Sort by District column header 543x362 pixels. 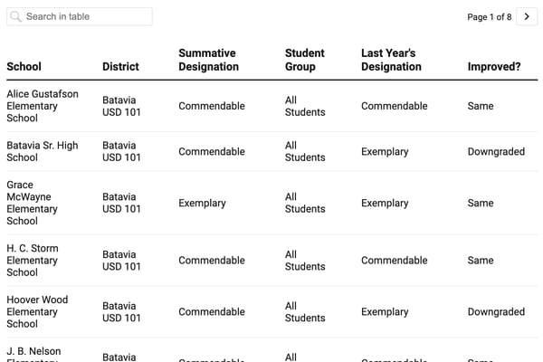coord(120,66)
